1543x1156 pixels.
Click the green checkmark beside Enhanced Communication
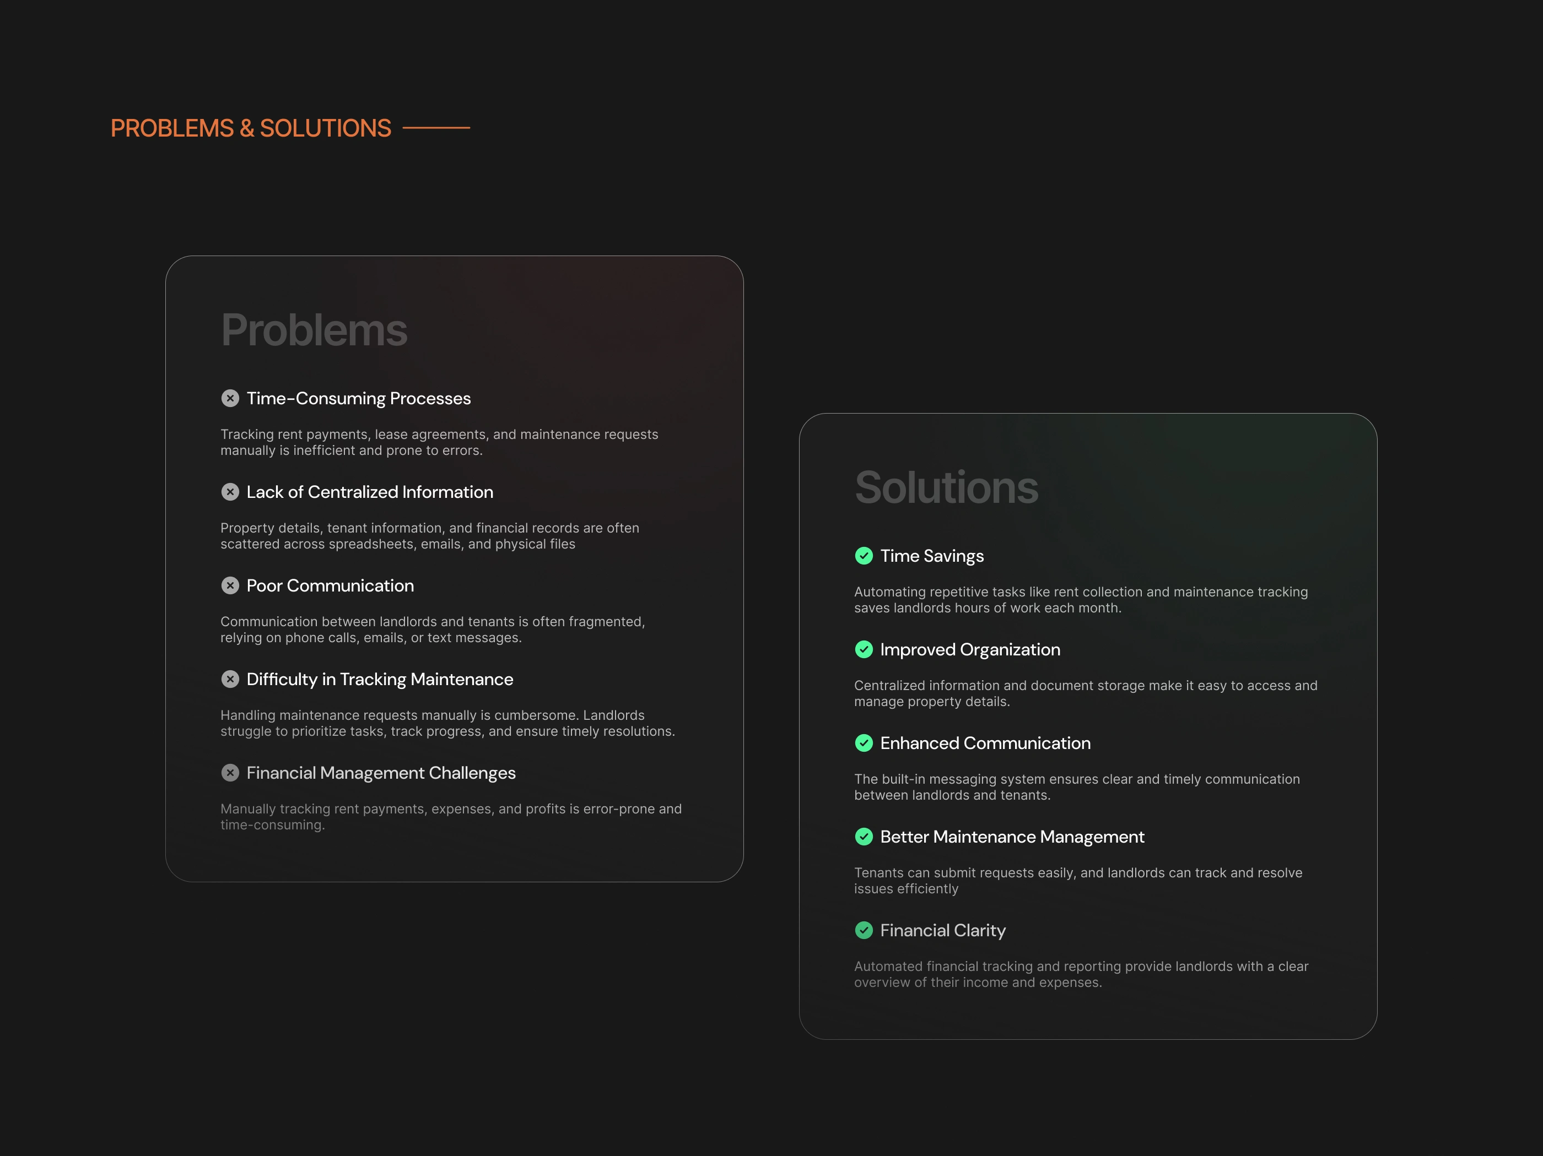(x=864, y=743)
